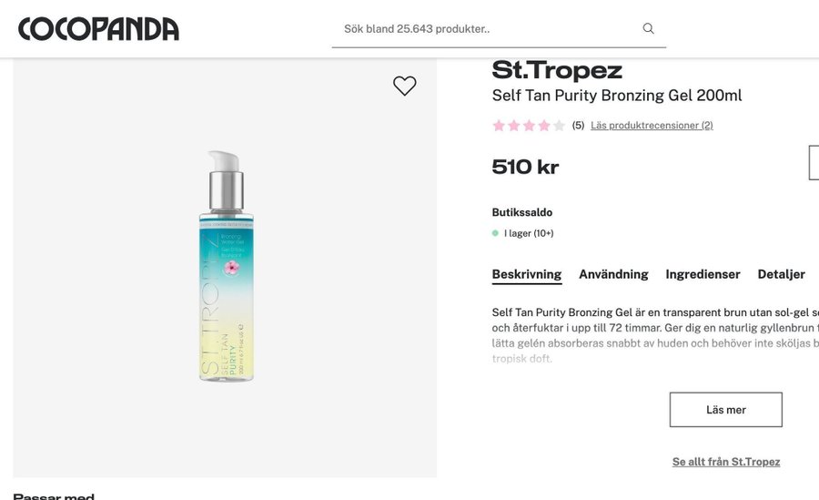
Task: Click the third pink rating star
Action: coord(529,126)
